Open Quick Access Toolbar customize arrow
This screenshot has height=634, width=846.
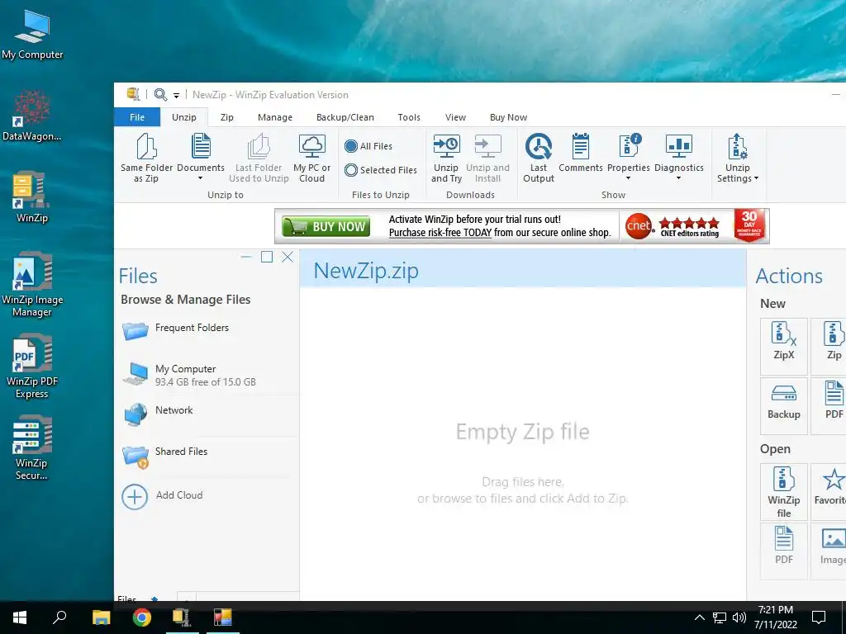(x=177, y=96)
